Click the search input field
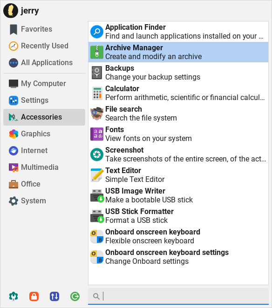This screenshot has width=272, height=308. (178, 296)
